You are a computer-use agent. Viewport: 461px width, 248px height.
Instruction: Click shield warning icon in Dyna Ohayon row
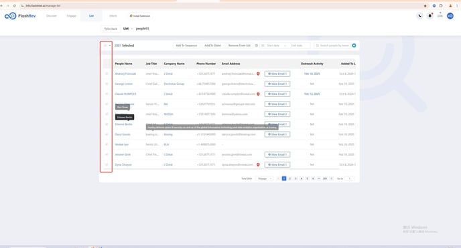click(258, 164)
